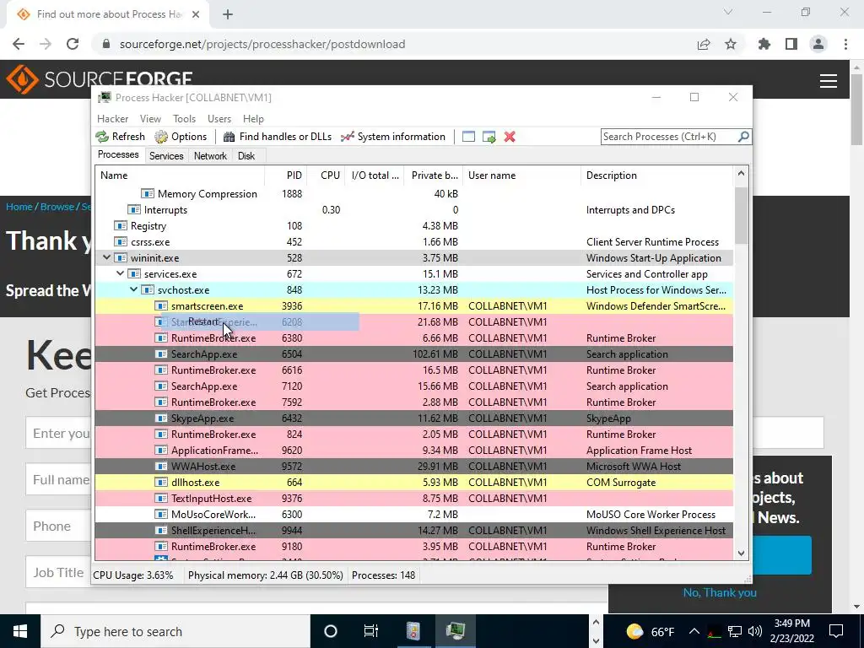Open the notification center icon

point(836,631)
